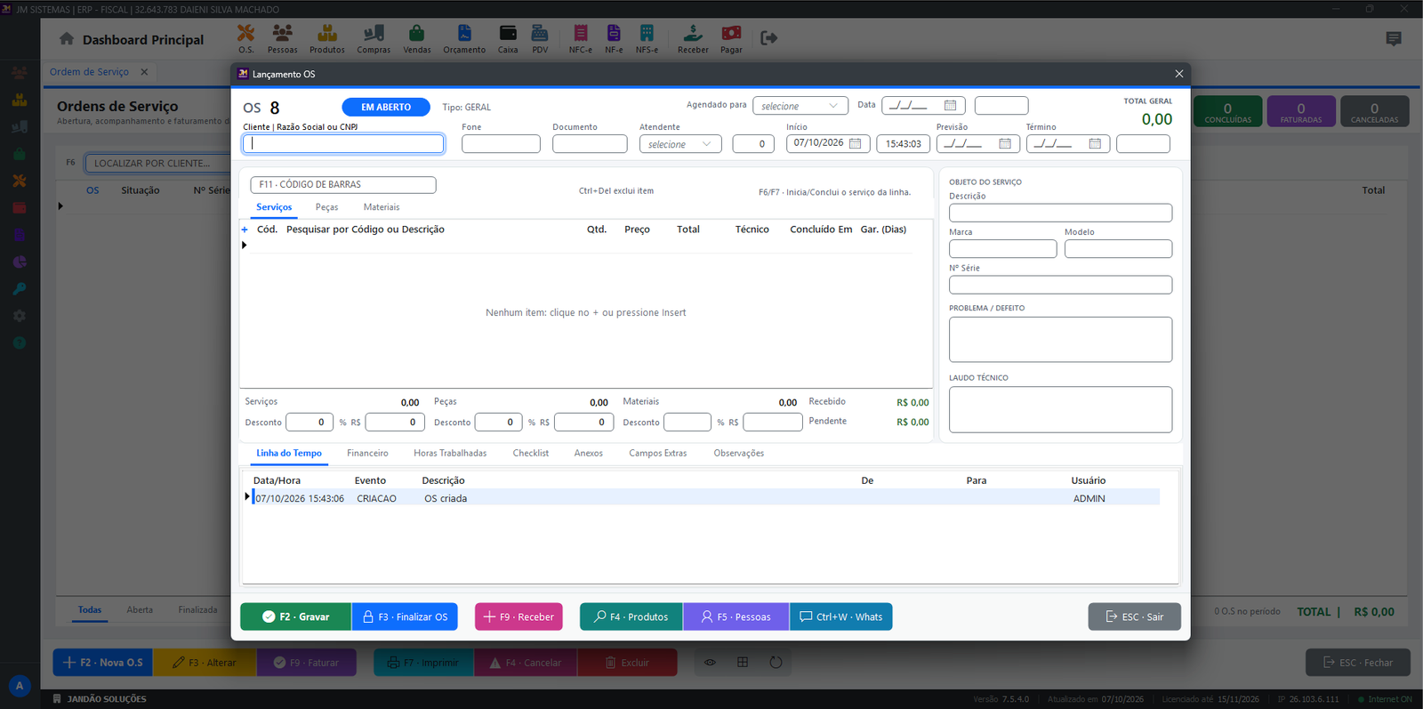
Task: Click the Cliente Razão Social ou CNPJ field
Action: (343, 144)
